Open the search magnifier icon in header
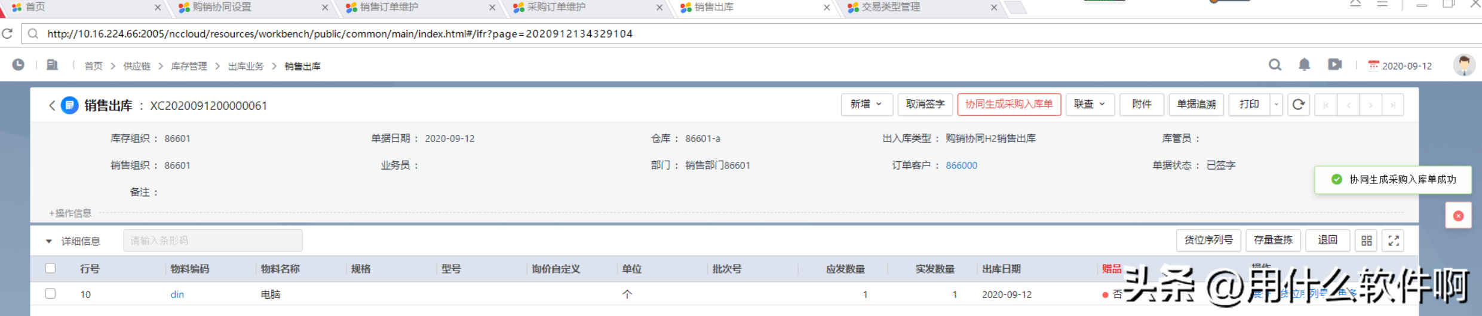The width and height of the screenshot is (1482, 316). pos(1275,65)
